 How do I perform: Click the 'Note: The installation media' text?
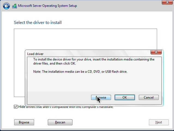[80, 72]
